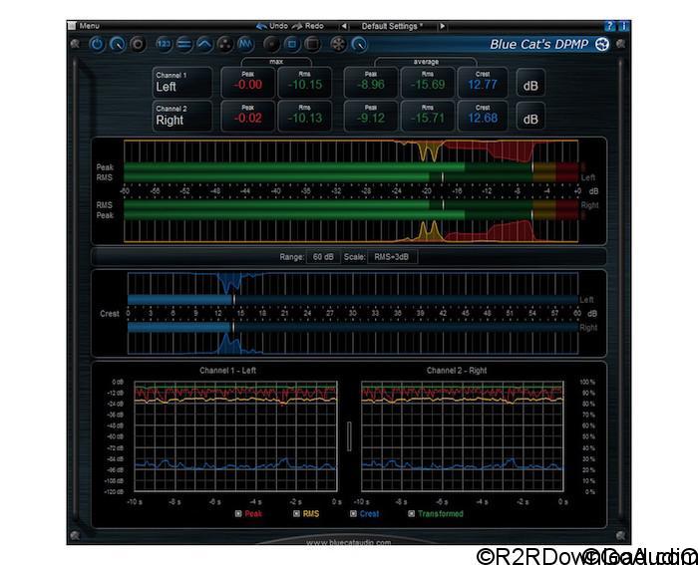The height and width of the screenshot is (565, 698).
Task: Open the Scale RMS+3dB dropdown
Action: tap(394, 257)
